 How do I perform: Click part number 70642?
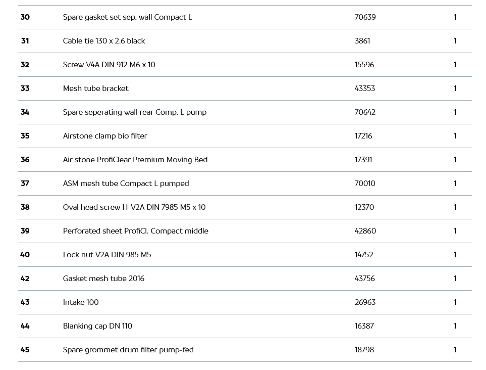pyautogui.click(x=365, y=112)
